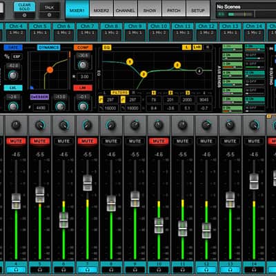This screenshot has height=276, width=276.
Task: Cue Chn 11 with its headphone icon
Action: click(x=183, y=270)
